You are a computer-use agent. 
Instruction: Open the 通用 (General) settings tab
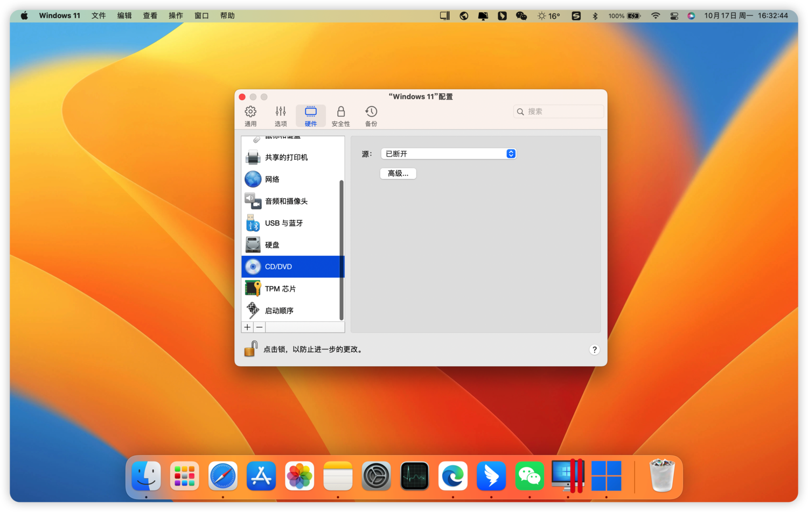(x=250, y=116)
